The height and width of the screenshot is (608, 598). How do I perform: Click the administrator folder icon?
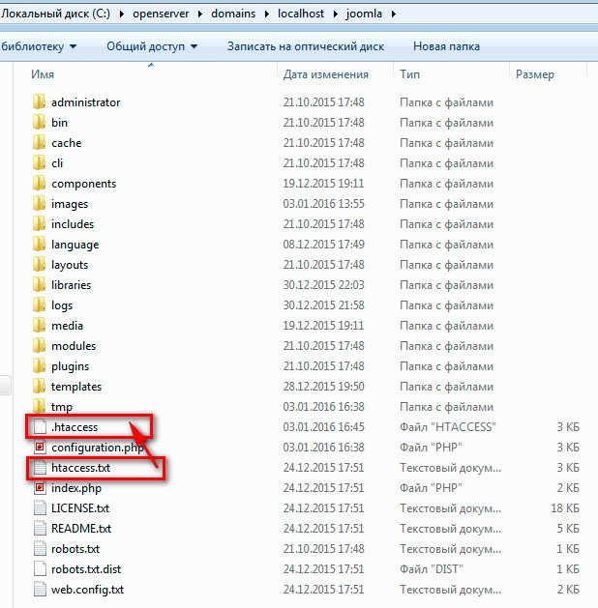pos(39,101)
